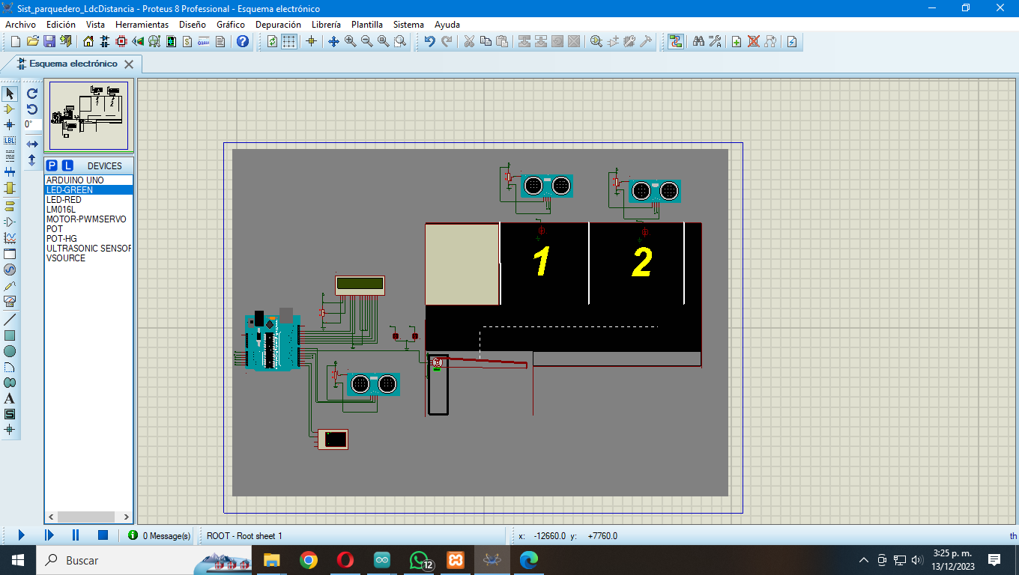Screen dimensions: 1019x575
Task: Save the project with the floppy disk icon
Action: pos(49,41)
